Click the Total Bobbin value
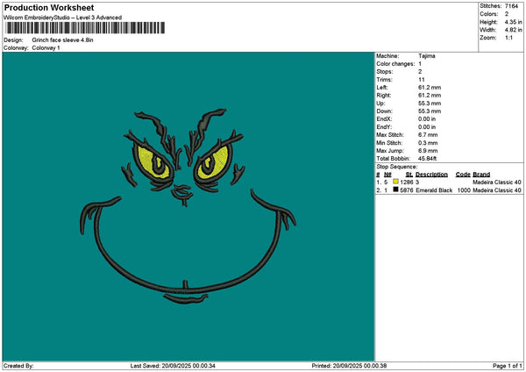 [428, 159]
